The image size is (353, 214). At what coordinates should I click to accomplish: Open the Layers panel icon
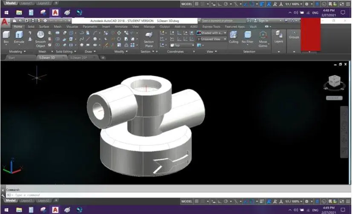(x=279, y=35)
